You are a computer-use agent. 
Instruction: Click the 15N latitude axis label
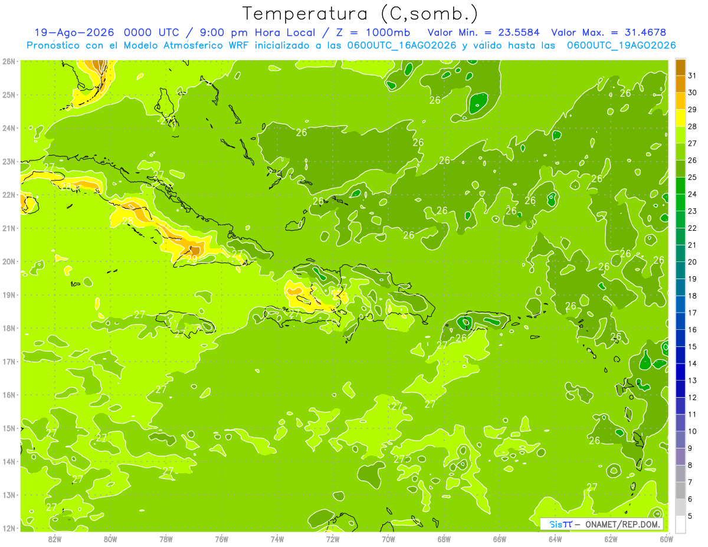click(x=9, y=428)
